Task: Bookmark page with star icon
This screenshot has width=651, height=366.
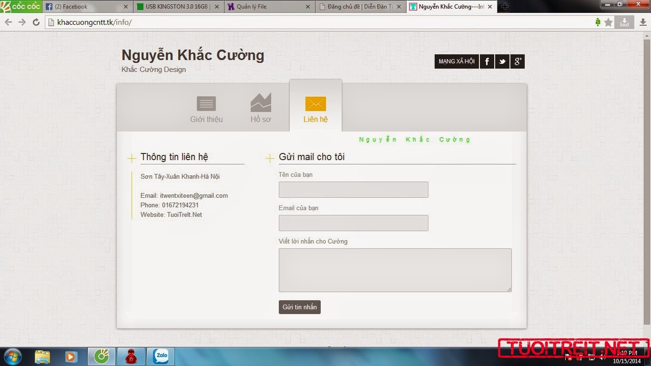Action: coord(609,22)
